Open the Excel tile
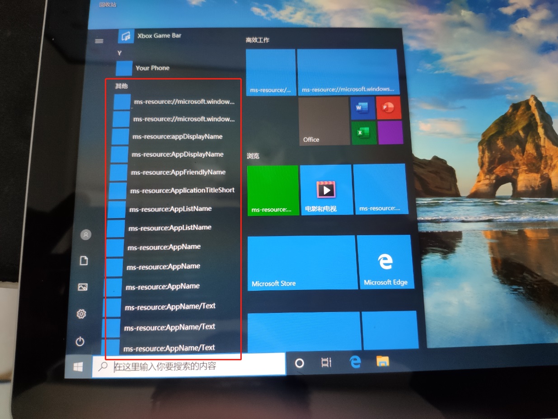Viewport: 558px width, 419px height. [x=364, y=133]
